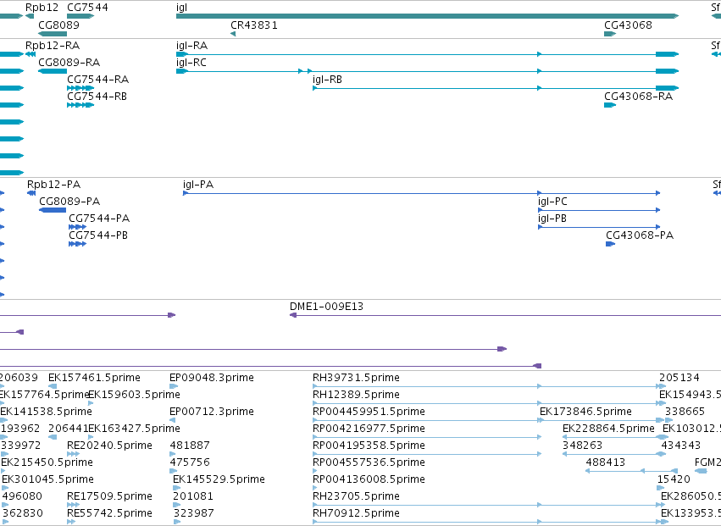Click the CG43068 gene label
Screen dimensions: 721x526
click(x=628, y=25)
